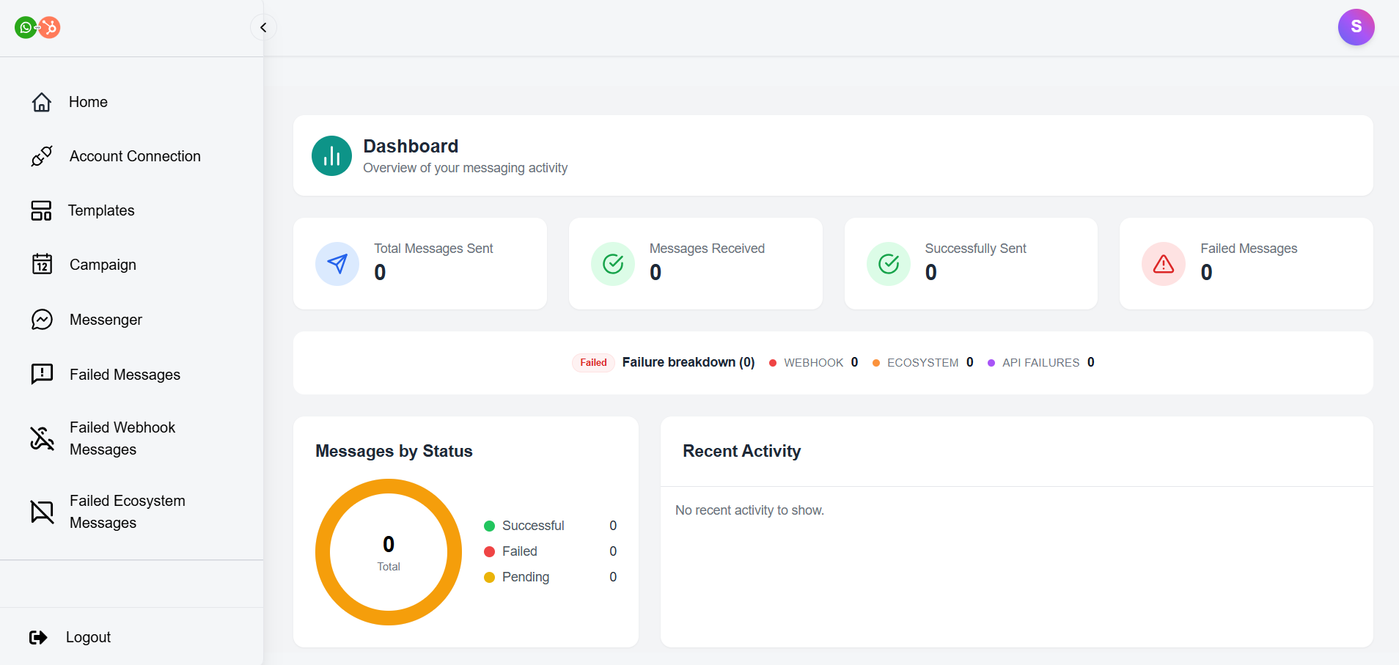1399x665 pixels.
Task: Select the green Successful legend dot
Action: (489, 526)
